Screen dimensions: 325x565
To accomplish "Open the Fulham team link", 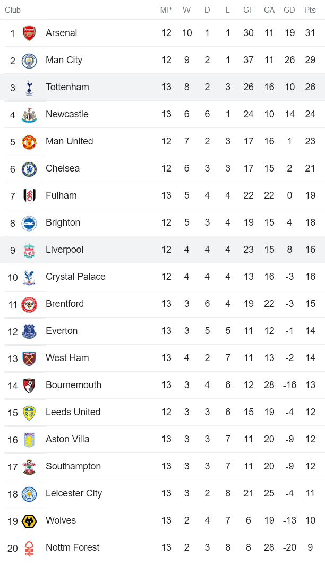I will click(61, 195).
